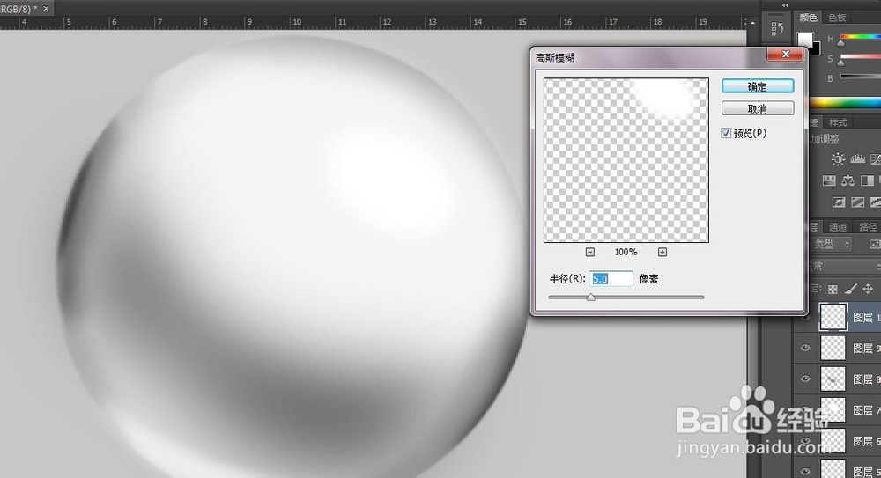
Task: Open the layer blend mode dropdown
Action: pyautogui.click(x=846, y=266)
